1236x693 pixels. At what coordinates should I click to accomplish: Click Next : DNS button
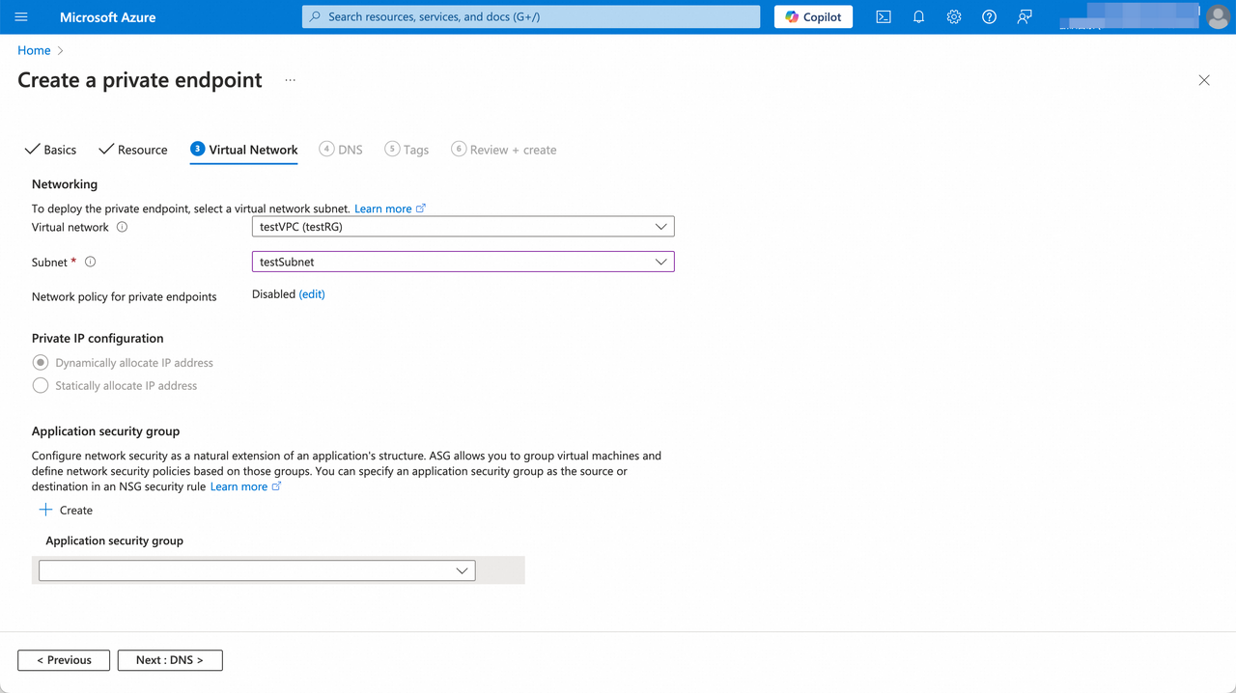[x=170, y=659]
